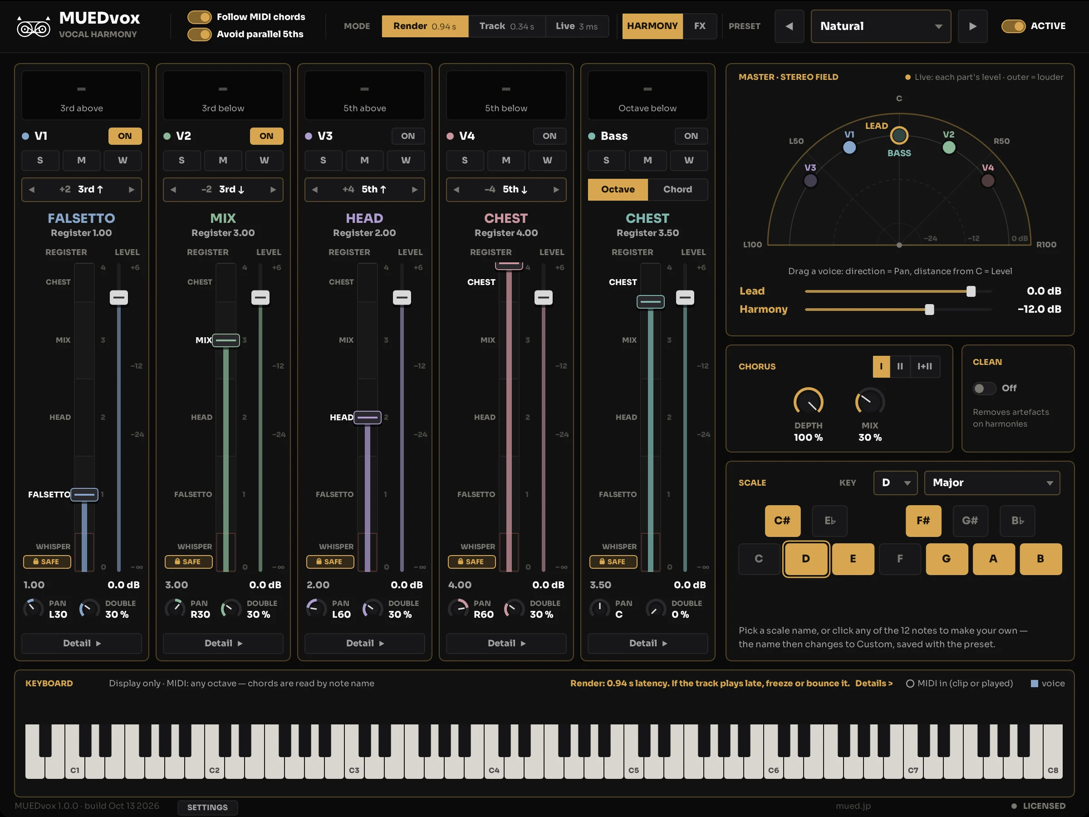Click the MUEDvox owl logo
Screen dimensions: 1089x817
pyautogui.click(x=34, y=28)
